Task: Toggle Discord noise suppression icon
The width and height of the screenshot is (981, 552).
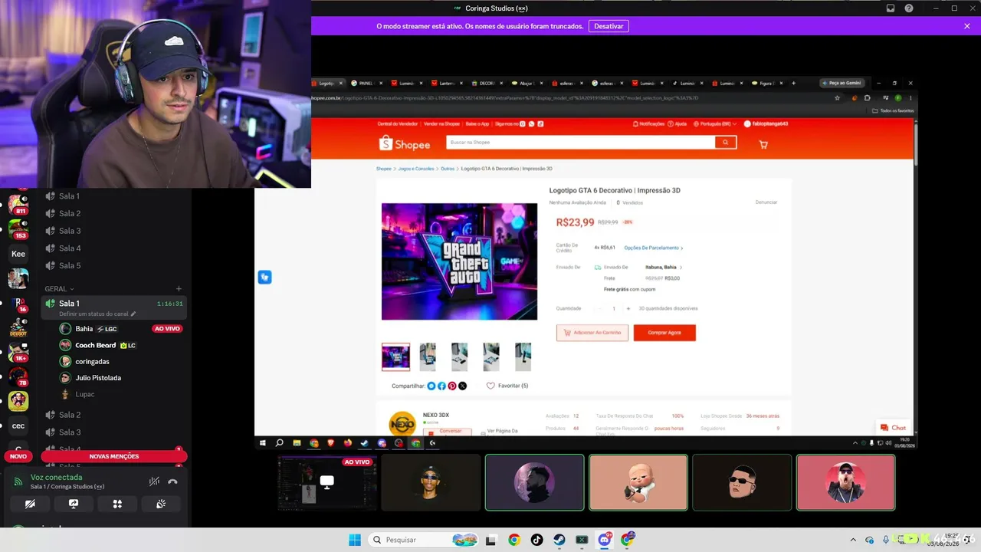Action: pyautogui.click(x=154, y=481)
